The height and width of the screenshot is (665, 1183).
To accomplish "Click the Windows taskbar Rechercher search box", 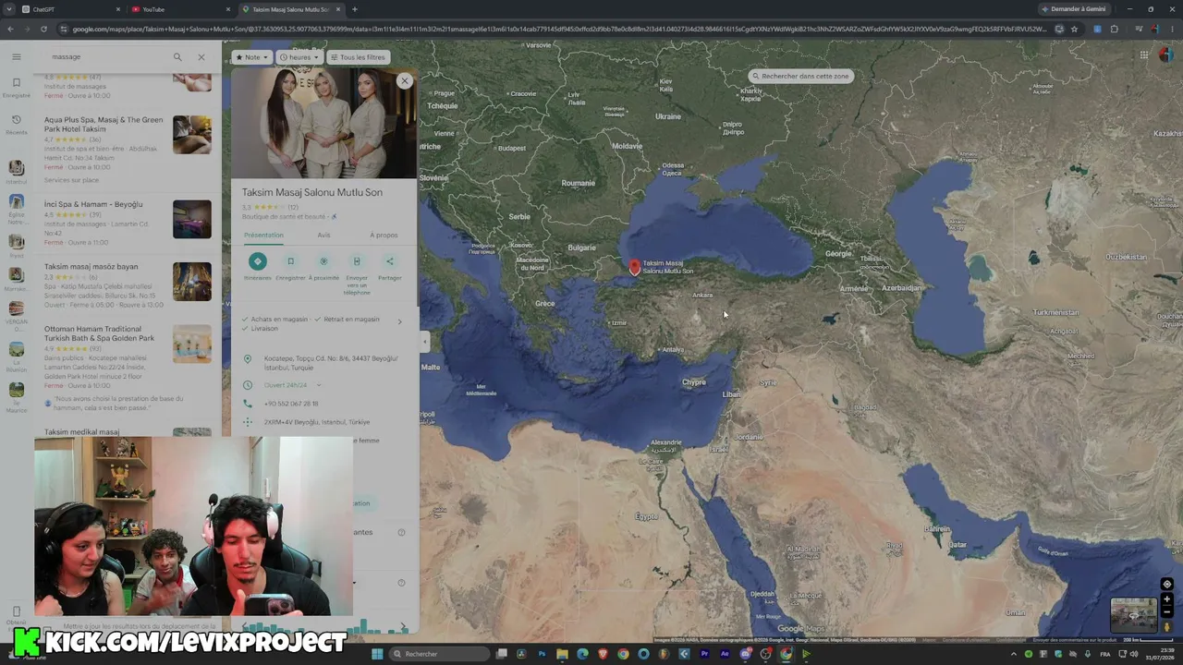I will [439, 654].
